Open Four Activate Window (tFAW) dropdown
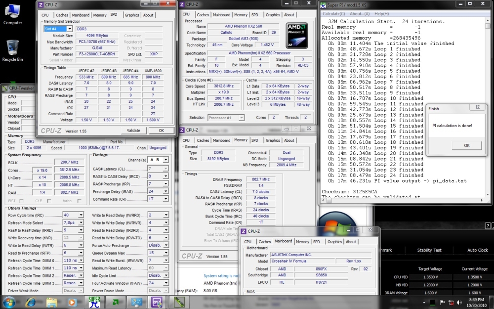The width and height of the screenshot is (494, 309). 165,283
